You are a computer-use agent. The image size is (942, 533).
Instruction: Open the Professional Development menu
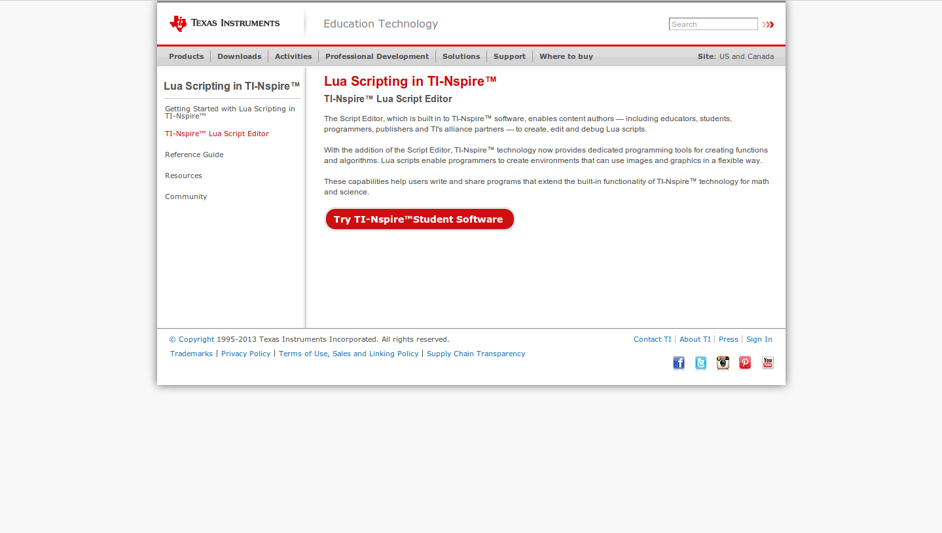[x=377, y=56]
